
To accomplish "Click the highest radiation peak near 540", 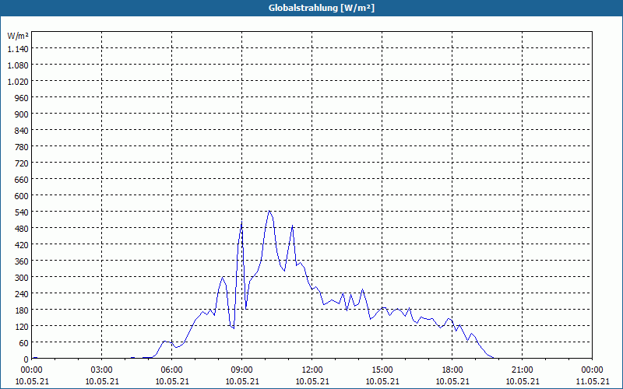I will click(x=269, y=211).
